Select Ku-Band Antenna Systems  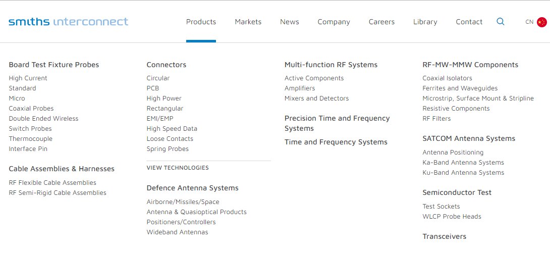pyautogui.click(x=463, y=173)
